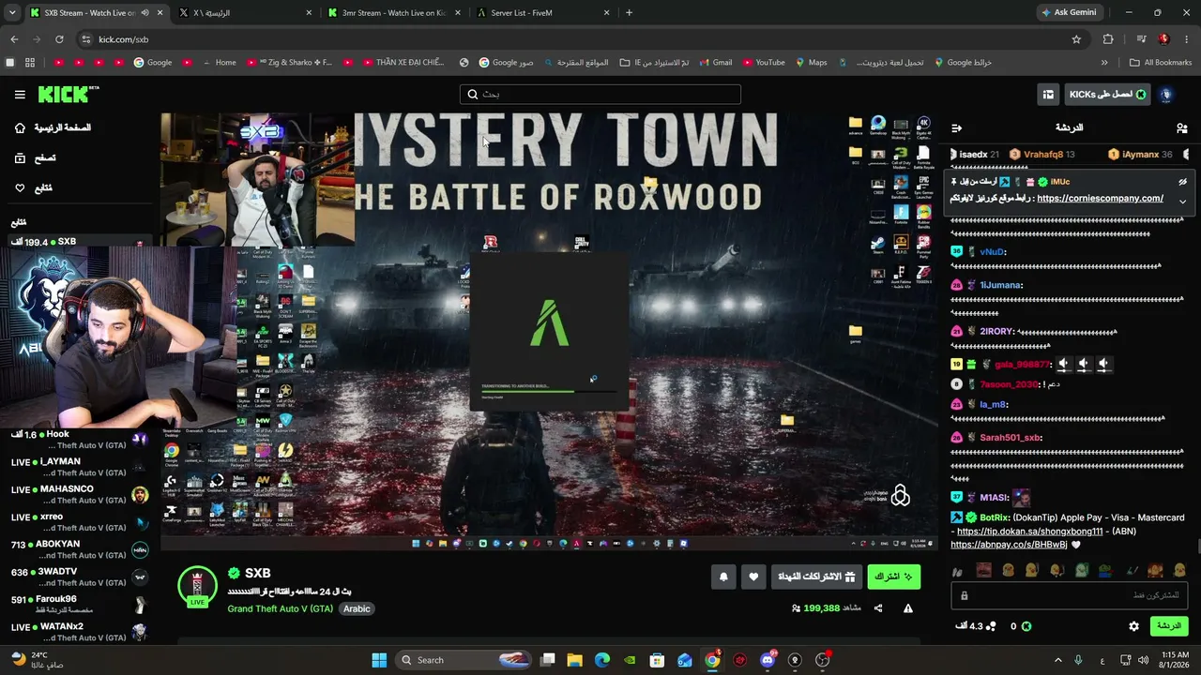The width and height of the screenshot is (1201, 675).
Task: Open the abnpay.com link in chat
Action: (1009, 545)
